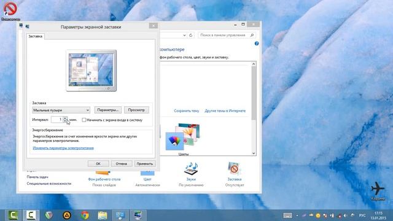Confirm the dialog with OK
This screenshot has height=221, width=393.
point(98,164)
